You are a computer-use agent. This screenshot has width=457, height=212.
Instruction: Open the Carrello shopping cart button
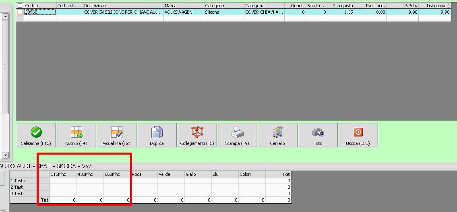(277, 135)
